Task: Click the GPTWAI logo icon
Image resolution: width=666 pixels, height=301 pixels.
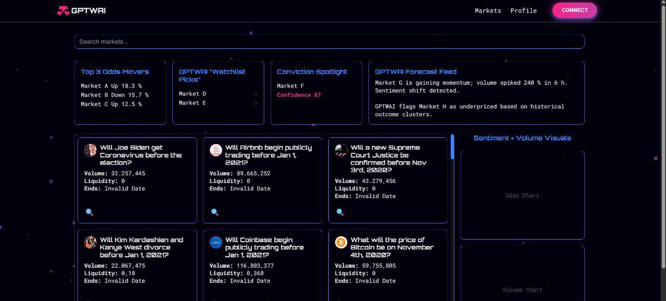Action: pyautogui.click(x=63, y=11)
